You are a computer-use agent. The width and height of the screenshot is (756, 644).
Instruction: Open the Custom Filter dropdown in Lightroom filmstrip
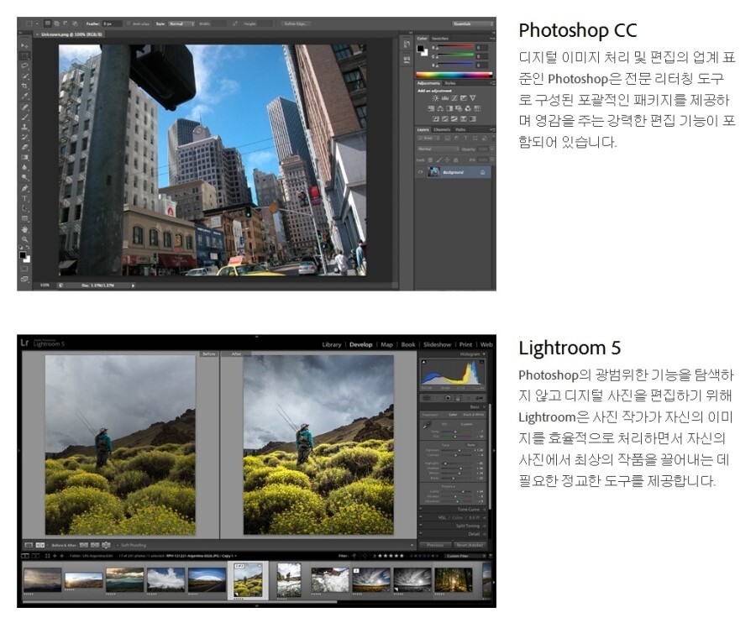464,556
